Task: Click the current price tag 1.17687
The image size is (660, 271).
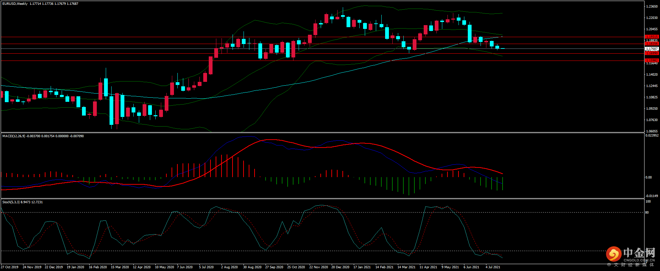Action: click(x=652, y=49)
